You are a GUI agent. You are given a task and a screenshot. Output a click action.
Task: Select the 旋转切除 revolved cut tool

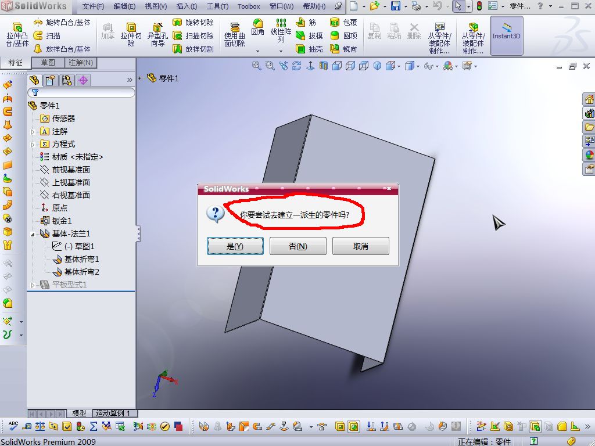(x=193, y=23)
